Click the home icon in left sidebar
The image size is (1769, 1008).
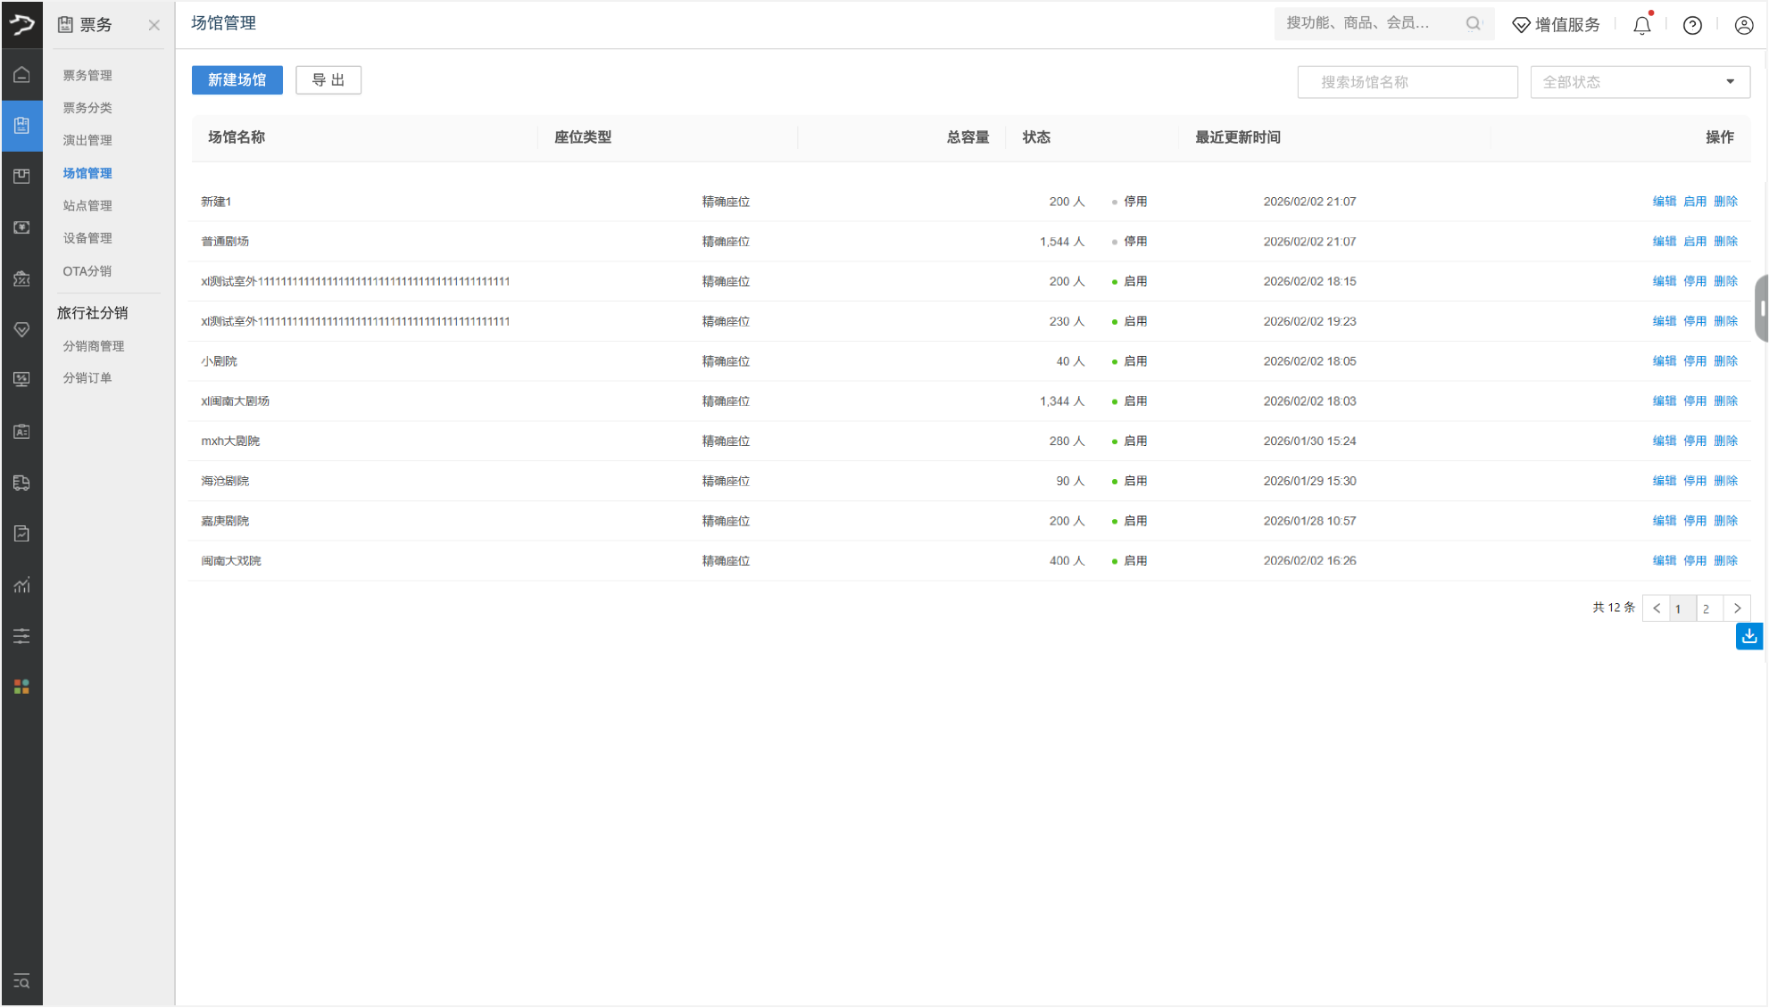(x=21, y=75)
